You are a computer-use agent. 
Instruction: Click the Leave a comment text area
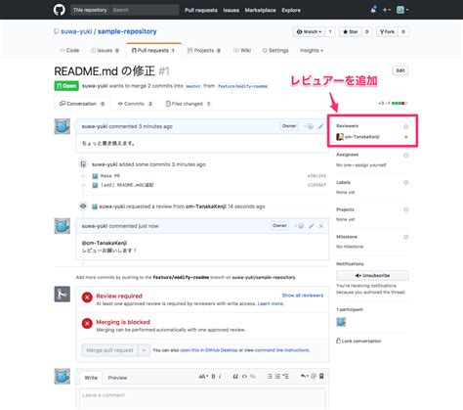pyautogui.click(x=202, y=398)
